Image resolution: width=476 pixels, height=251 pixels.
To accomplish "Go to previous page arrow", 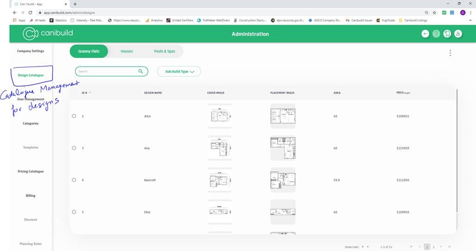I will (419, 247).
